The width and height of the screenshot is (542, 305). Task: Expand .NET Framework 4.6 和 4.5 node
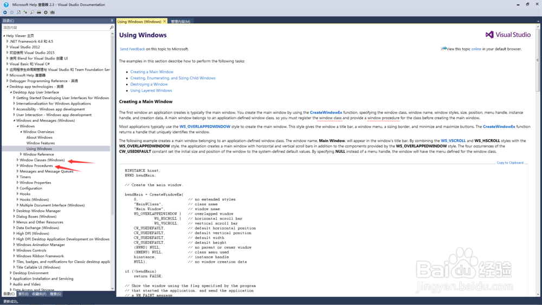coord(7,42)
